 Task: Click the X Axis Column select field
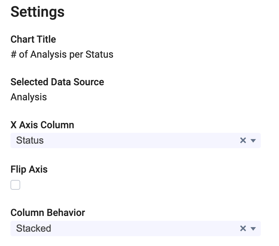tap(126, 140)
